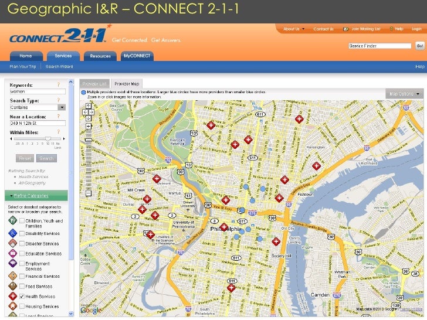Click sidebar scroll down arrow

[72, 314]
